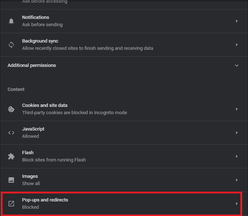Image resolution: width=248 pixels, height=216 pixels.
Task: Select the "Additional permissions" label
Action: pyautogui.click(x=32, y=65)
